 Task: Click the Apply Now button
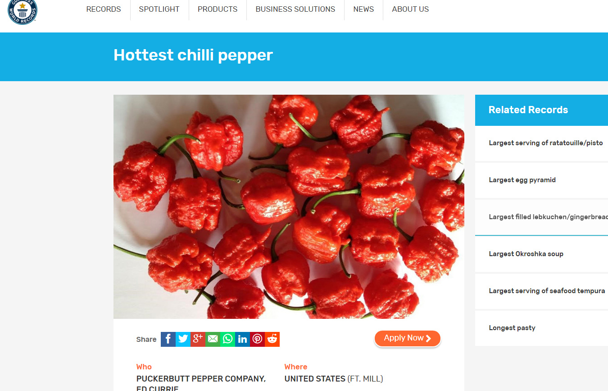click(407, 338)
